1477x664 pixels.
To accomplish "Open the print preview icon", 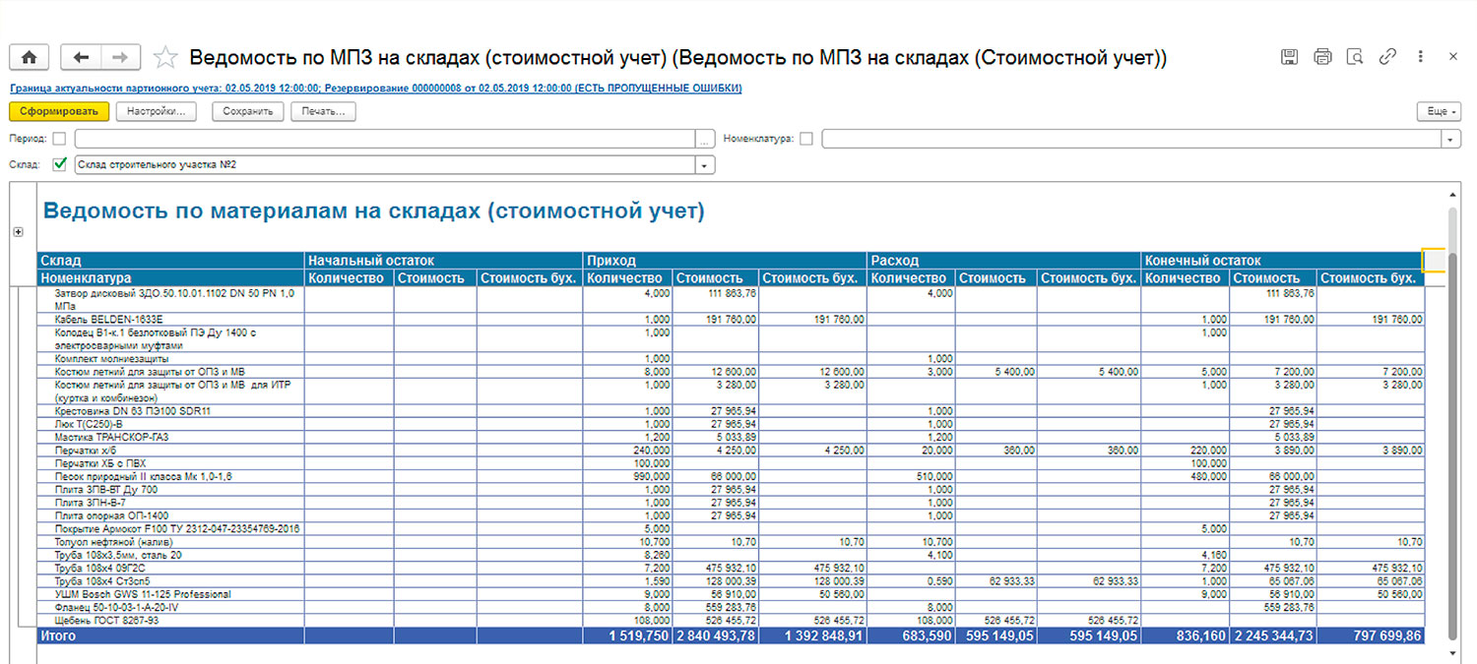I will pos(1355,57).
